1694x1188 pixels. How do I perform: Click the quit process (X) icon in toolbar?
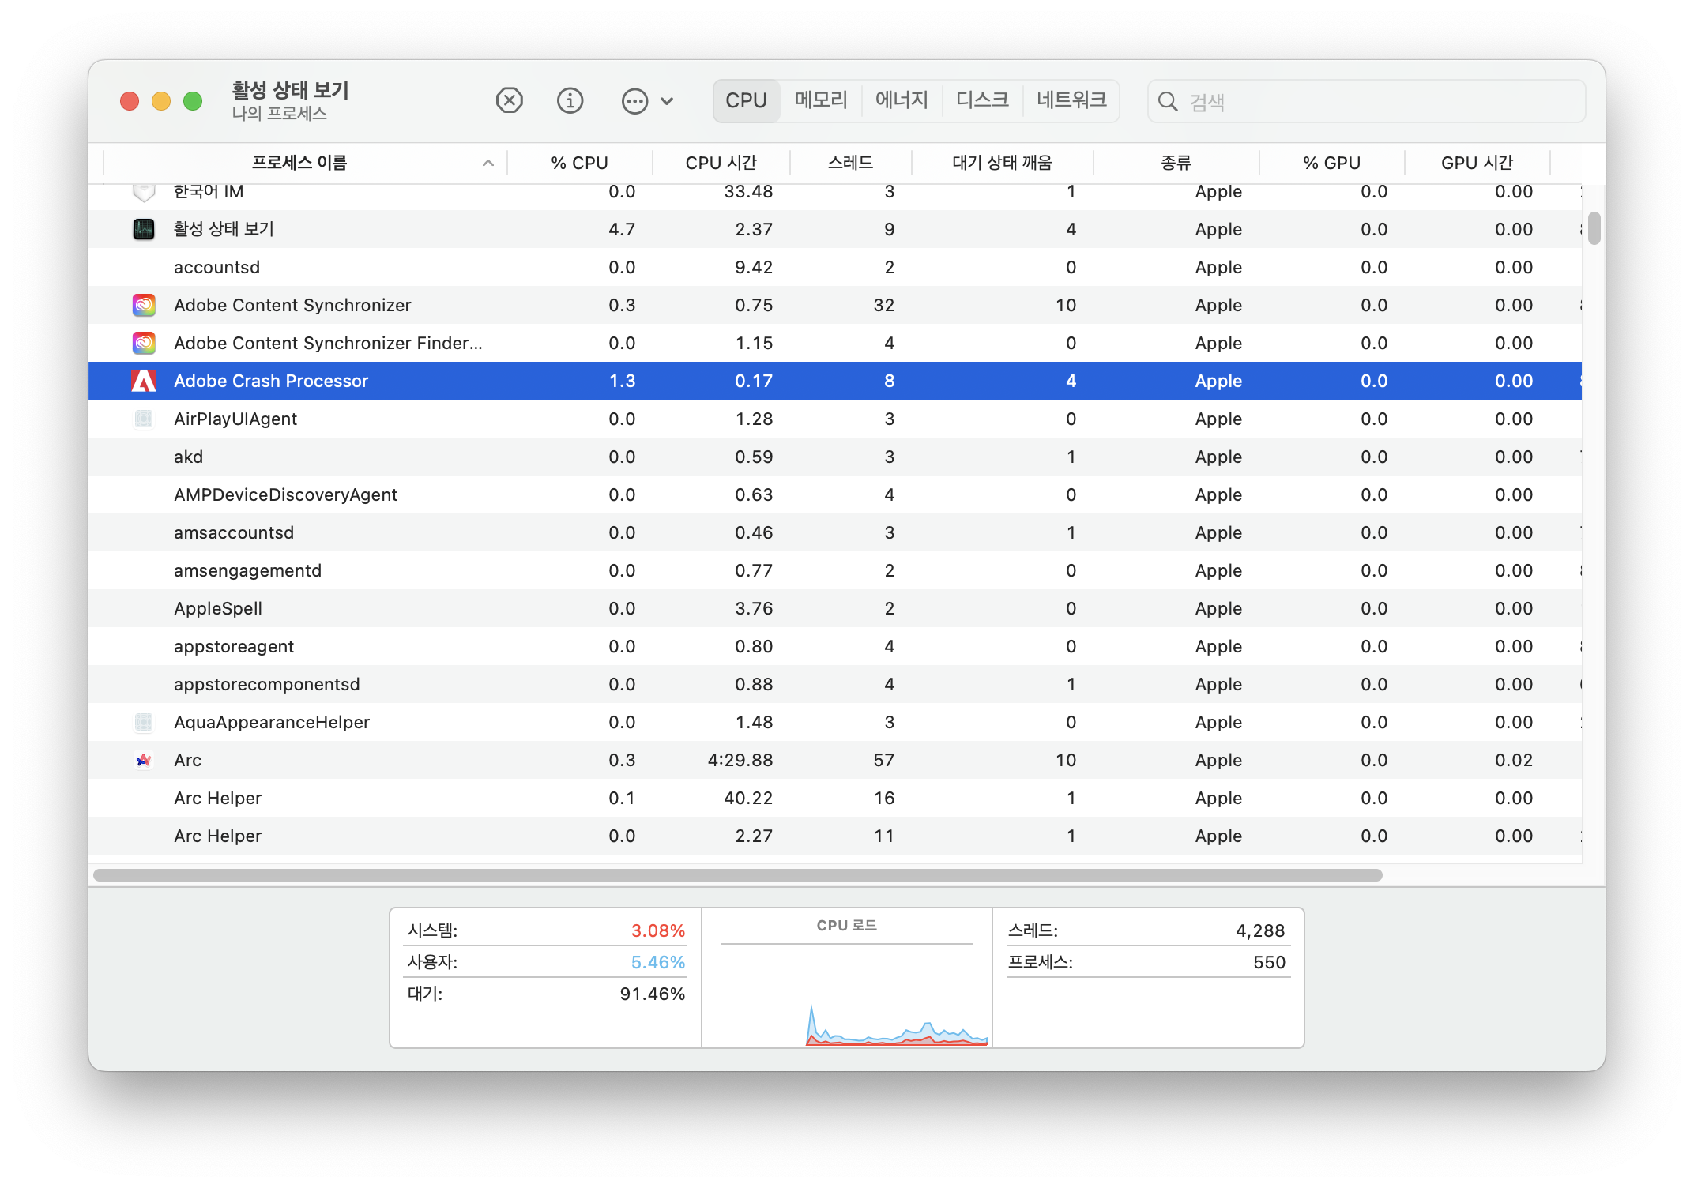[x=510, y=100]
